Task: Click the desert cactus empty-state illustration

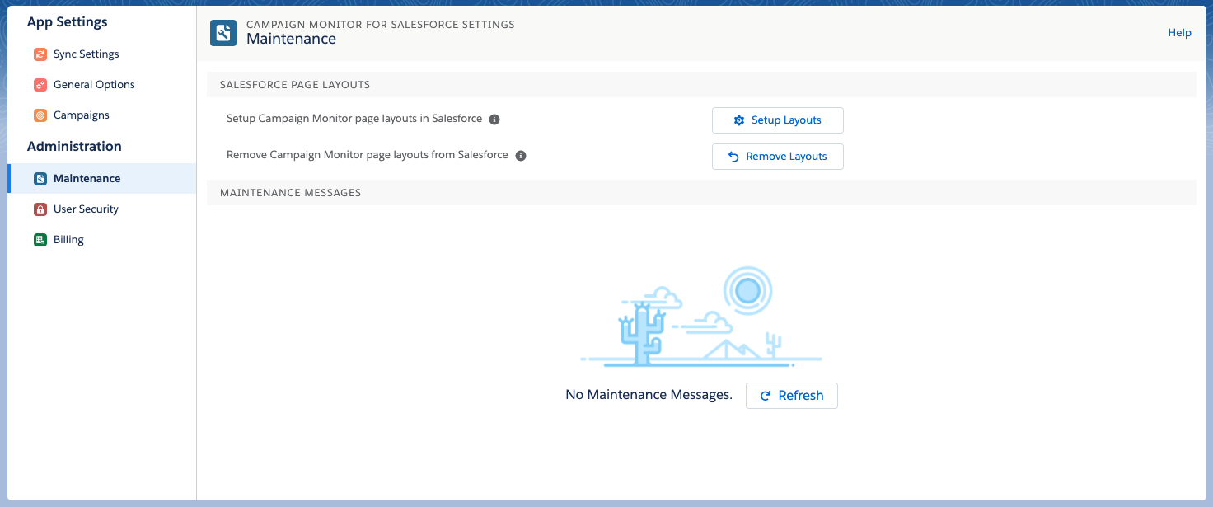Action: click(701, 317)
